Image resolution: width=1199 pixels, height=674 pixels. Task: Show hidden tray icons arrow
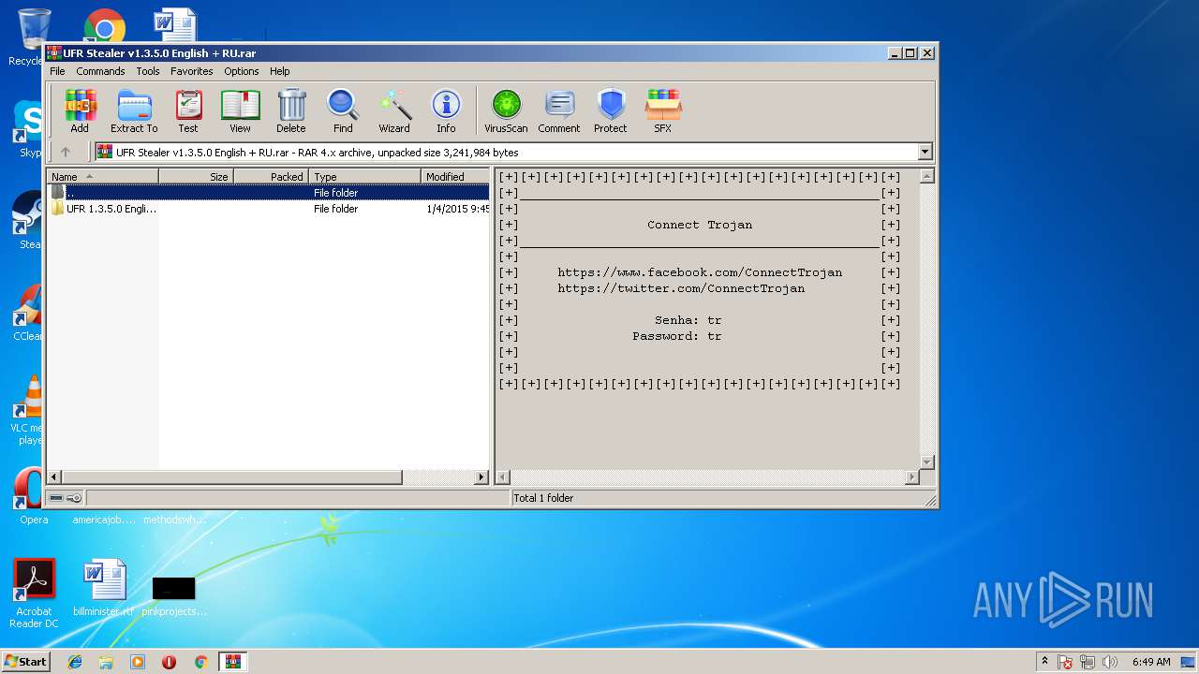click(1044, 662)
